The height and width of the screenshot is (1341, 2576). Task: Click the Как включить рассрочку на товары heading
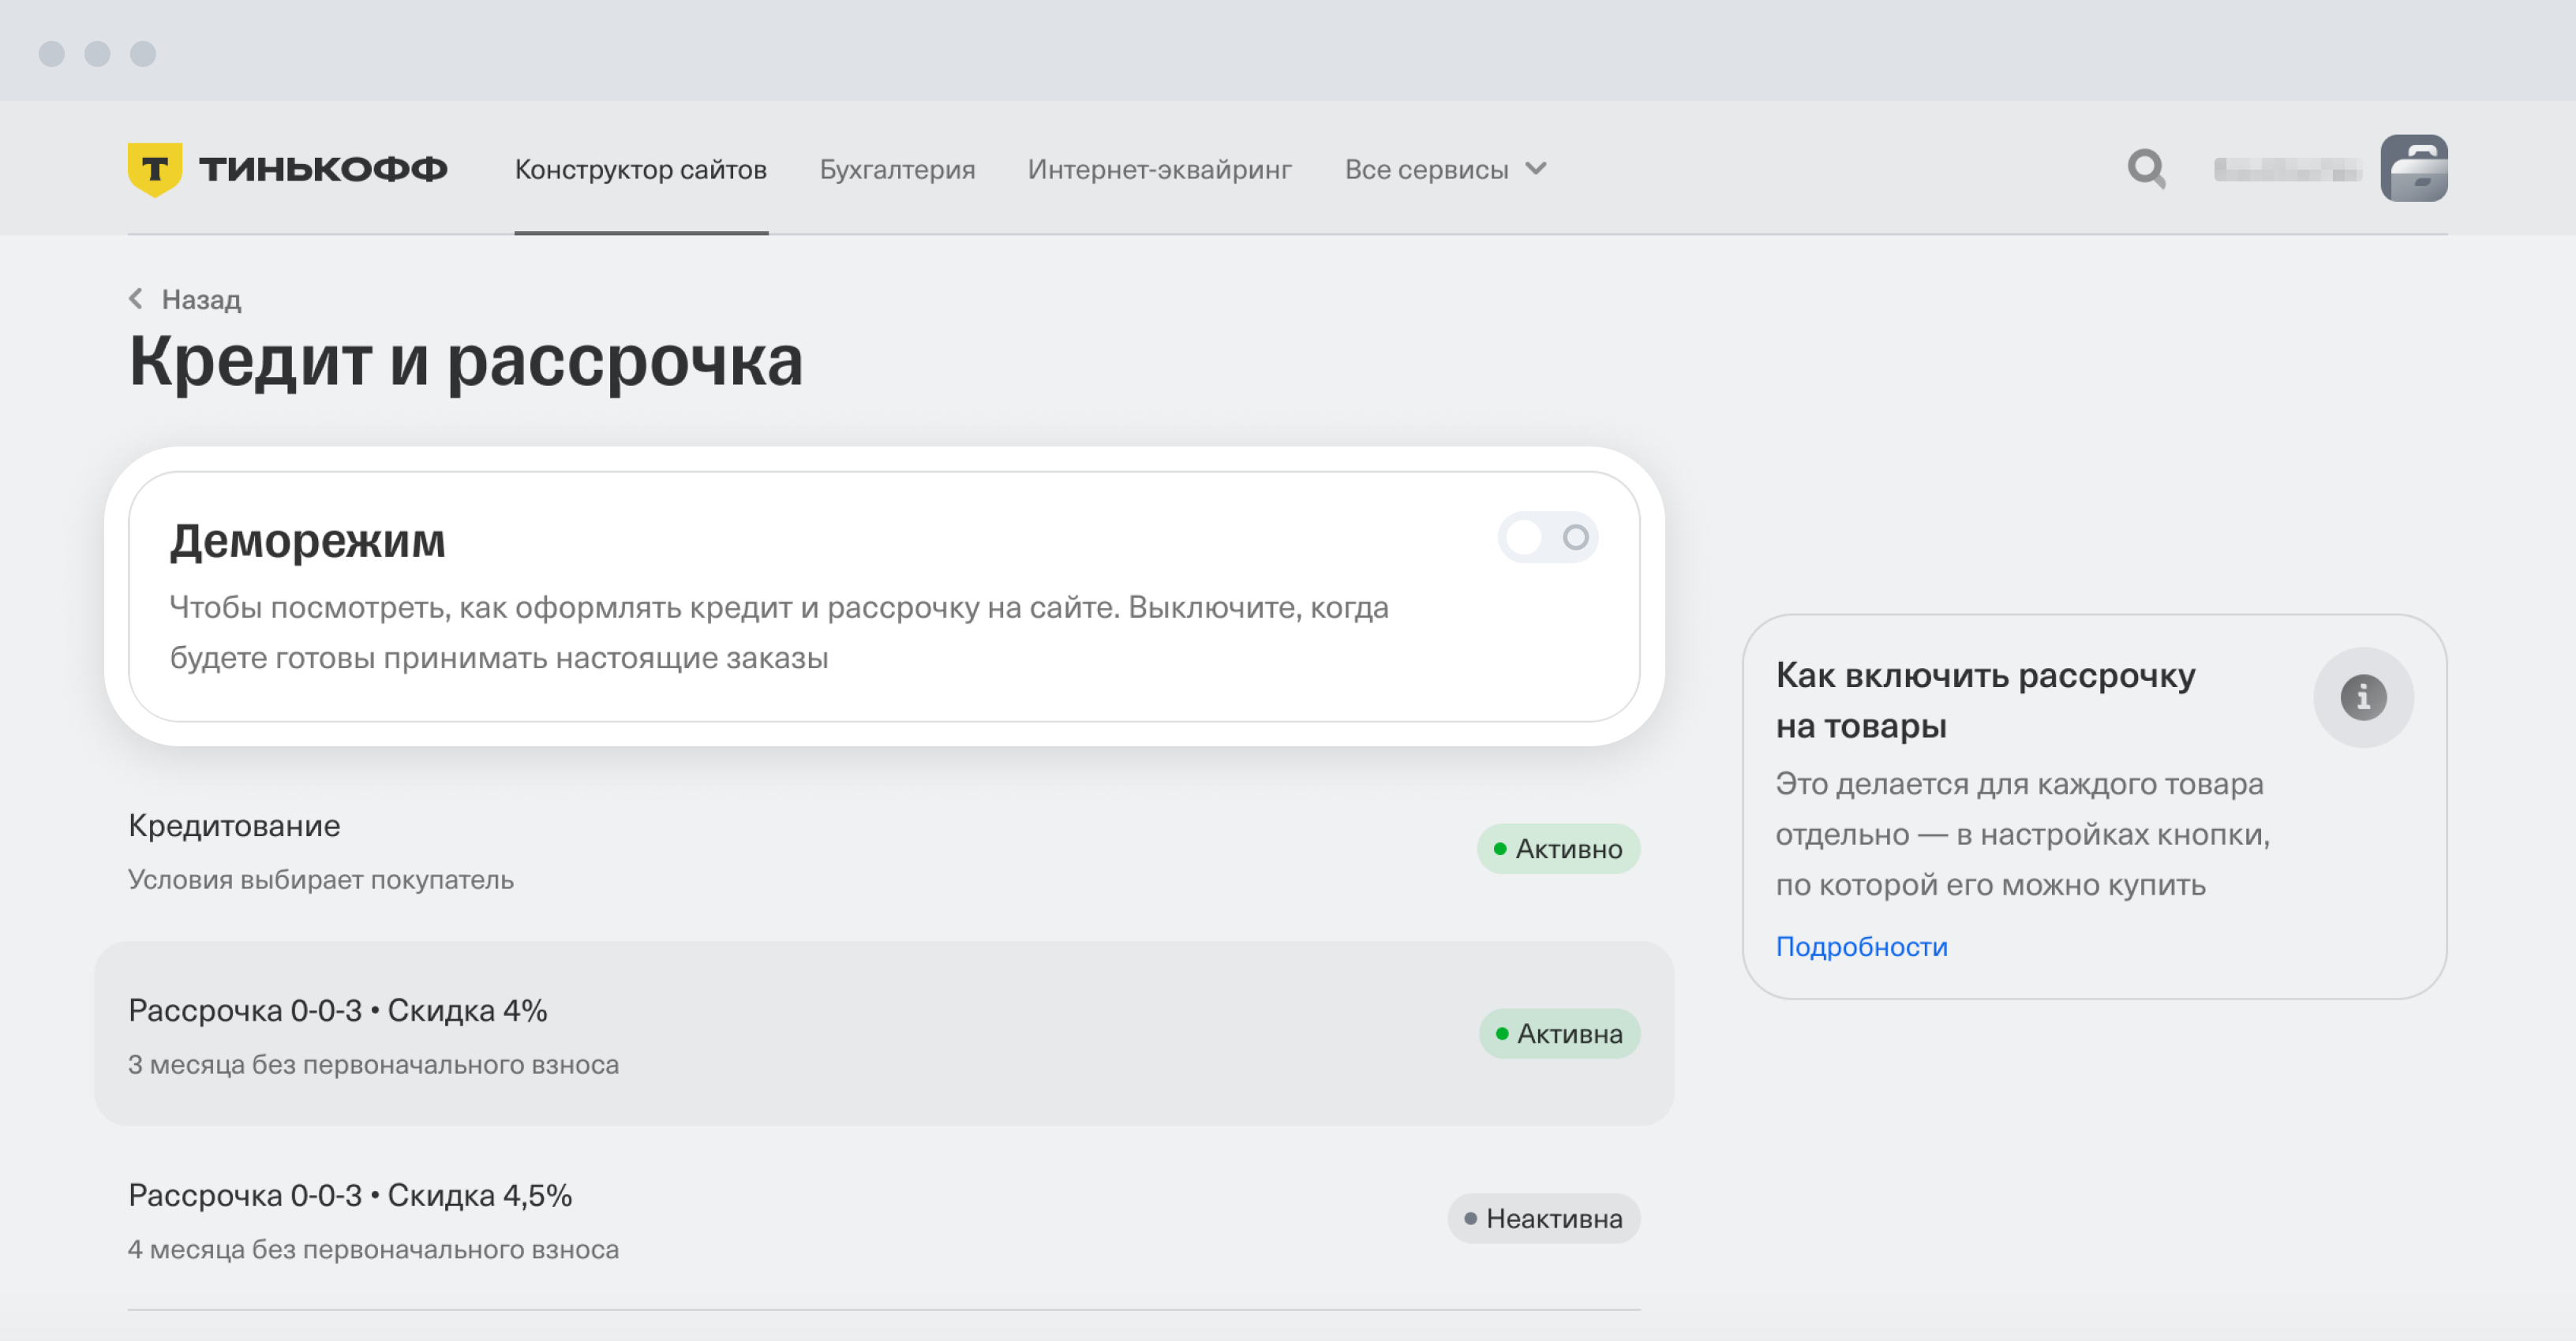tap(1985, 700)
